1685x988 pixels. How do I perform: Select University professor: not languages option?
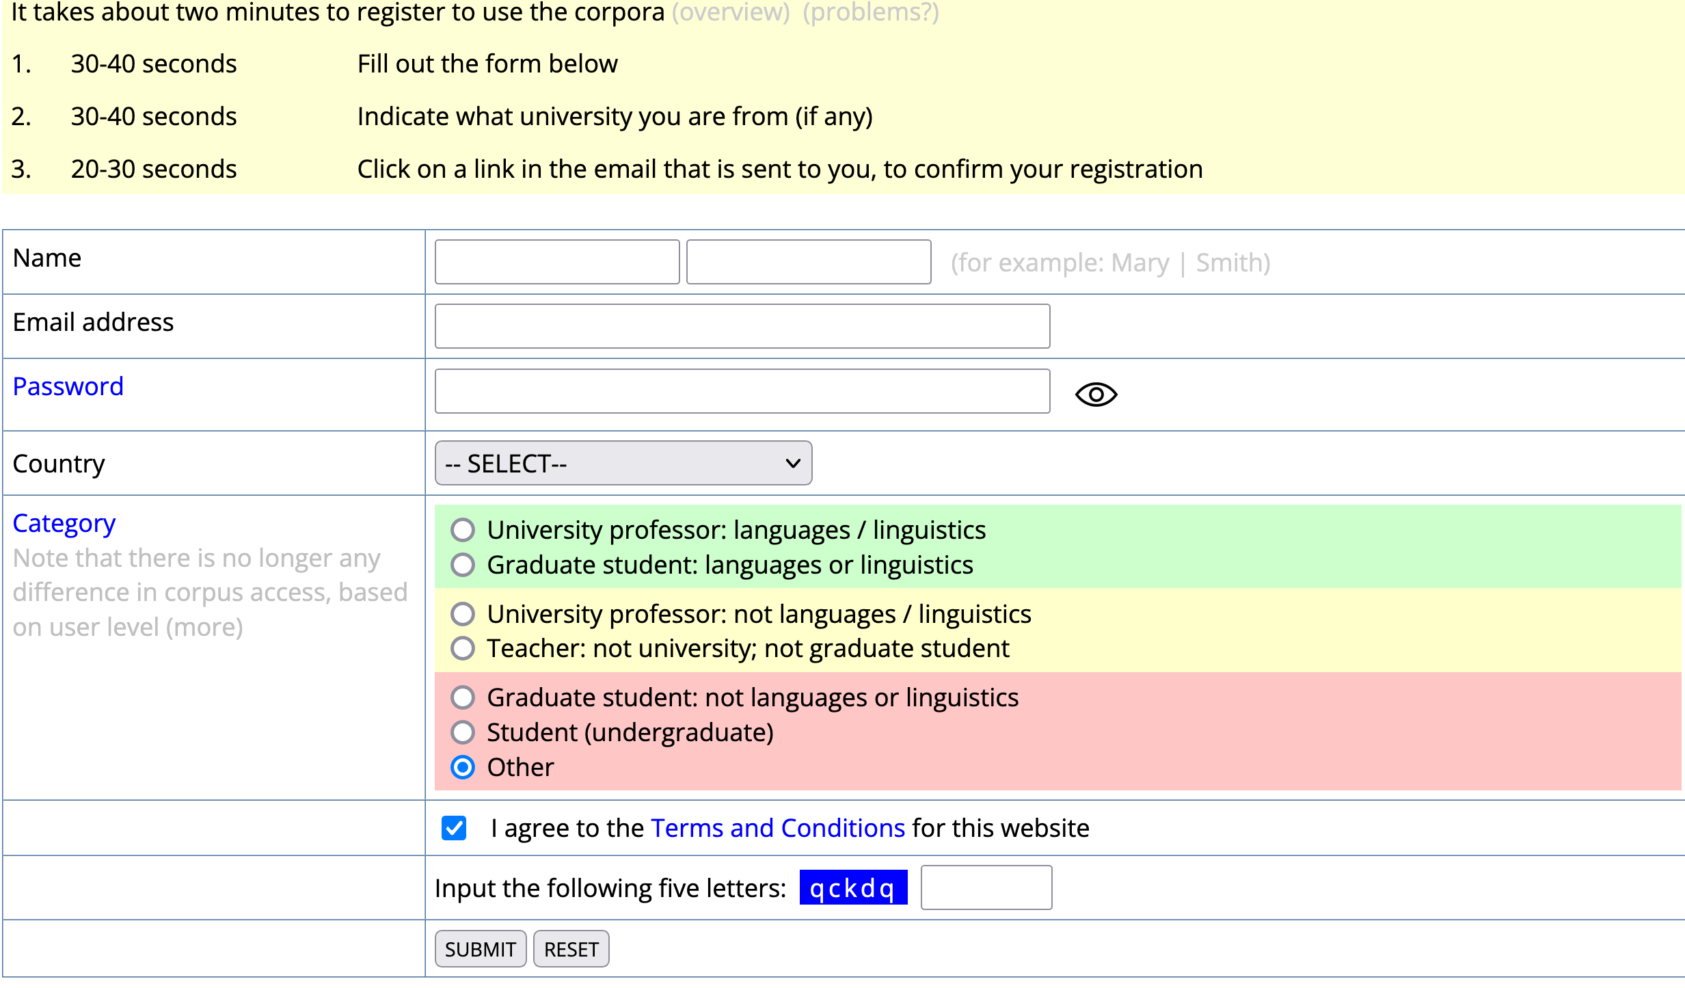463,614
